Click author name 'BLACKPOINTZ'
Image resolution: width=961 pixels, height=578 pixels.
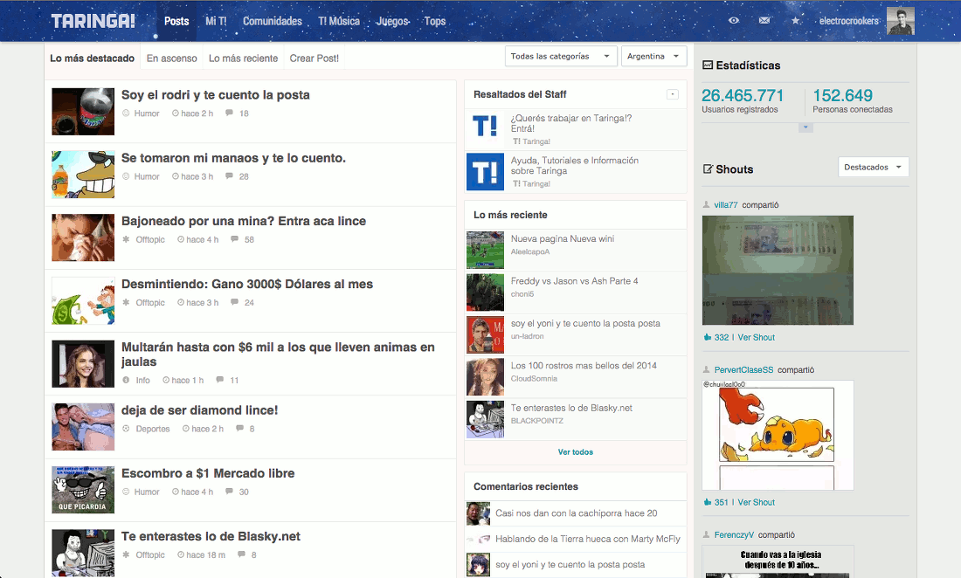point(537,421)
